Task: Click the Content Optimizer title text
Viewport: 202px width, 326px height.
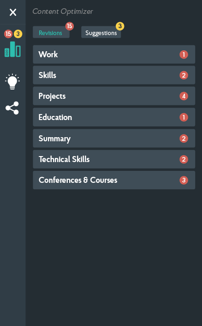Action: point(63,12)
